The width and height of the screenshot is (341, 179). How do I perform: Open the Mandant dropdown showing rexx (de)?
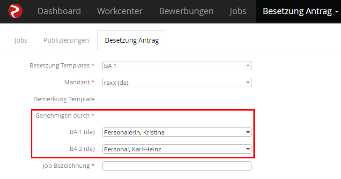pyautogui.click(x=177, y=82)
